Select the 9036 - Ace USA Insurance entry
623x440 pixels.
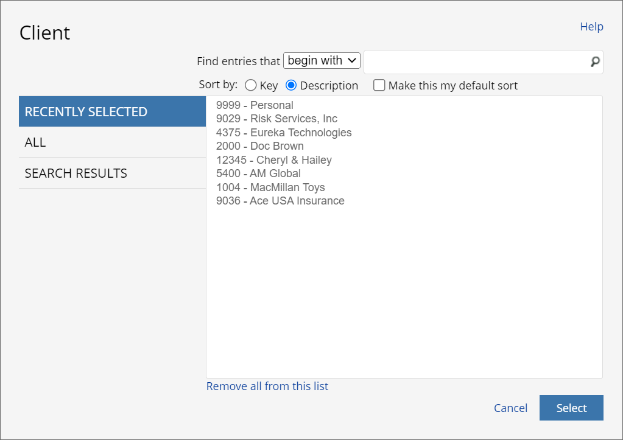pyautogui.click(x=281, y=200)
